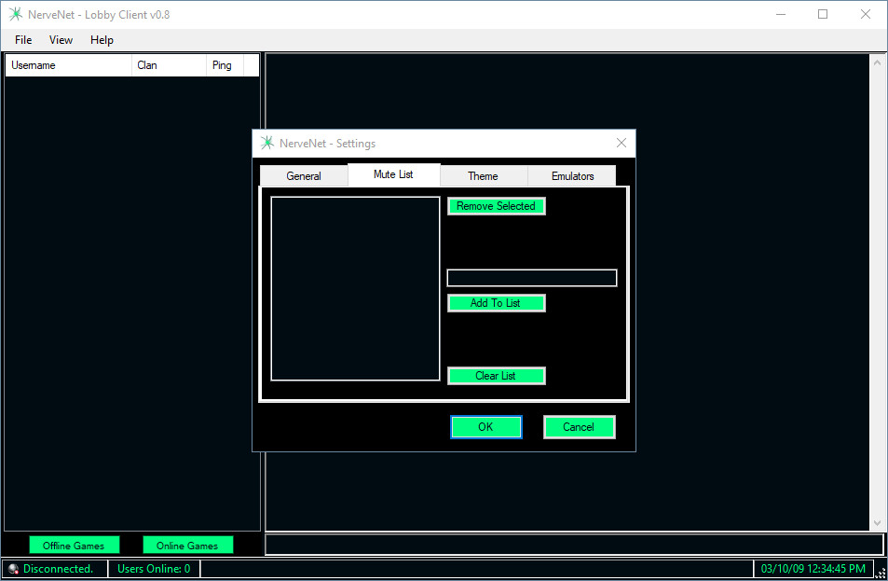Select the Mute List tab
Viewport: 888px width, 581px height.
tap(393, 174)
